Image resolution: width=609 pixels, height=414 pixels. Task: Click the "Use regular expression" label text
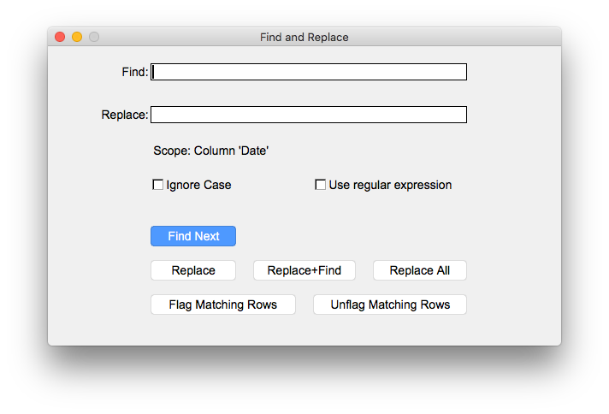click(390, 185)
